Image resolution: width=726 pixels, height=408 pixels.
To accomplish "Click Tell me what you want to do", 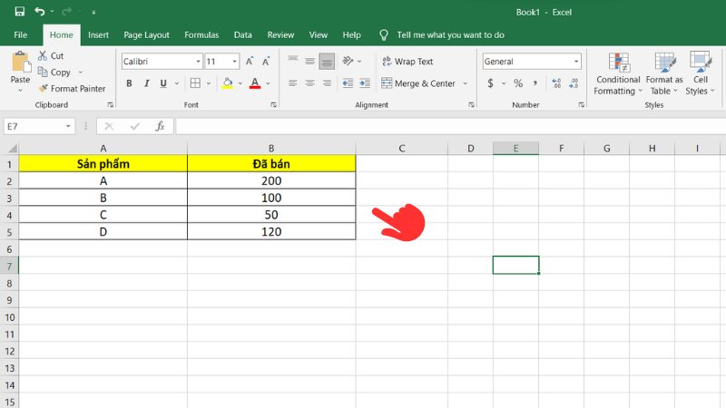I will coord(450,34).
